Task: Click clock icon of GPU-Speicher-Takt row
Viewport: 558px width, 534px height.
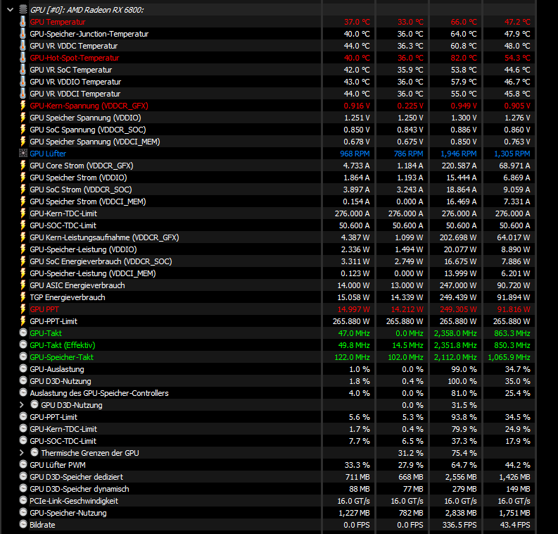Action: [x=23, y=356]
